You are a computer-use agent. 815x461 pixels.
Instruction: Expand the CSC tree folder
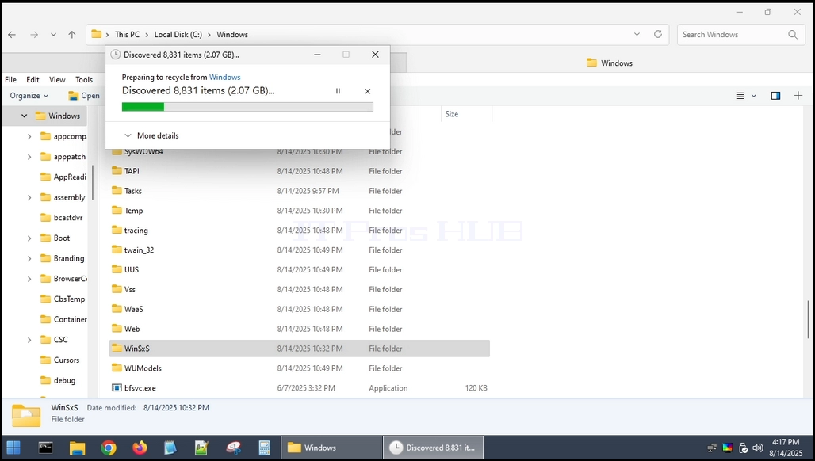(29, 340)
